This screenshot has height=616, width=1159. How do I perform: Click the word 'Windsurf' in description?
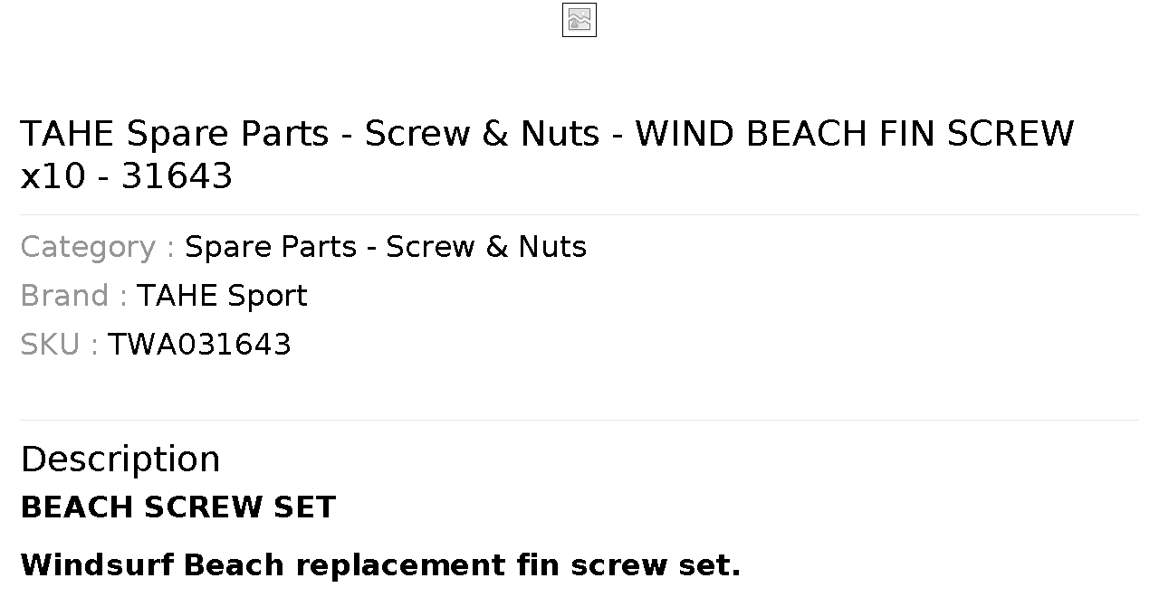[97, 565]
